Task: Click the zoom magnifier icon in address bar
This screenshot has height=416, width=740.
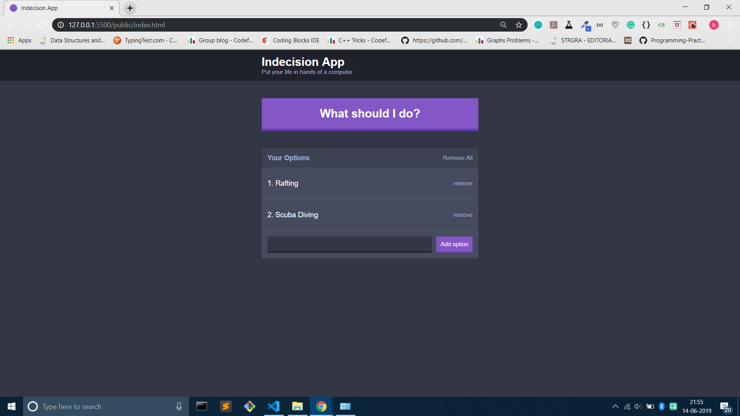Action: pos(503,25)
